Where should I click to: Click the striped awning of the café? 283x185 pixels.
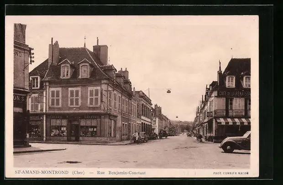[233, 121]
